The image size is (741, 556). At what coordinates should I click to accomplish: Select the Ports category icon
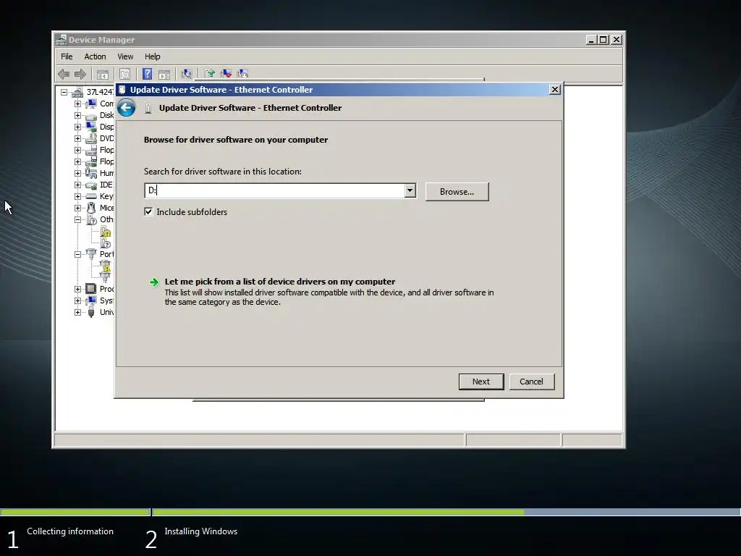(91, 254)
